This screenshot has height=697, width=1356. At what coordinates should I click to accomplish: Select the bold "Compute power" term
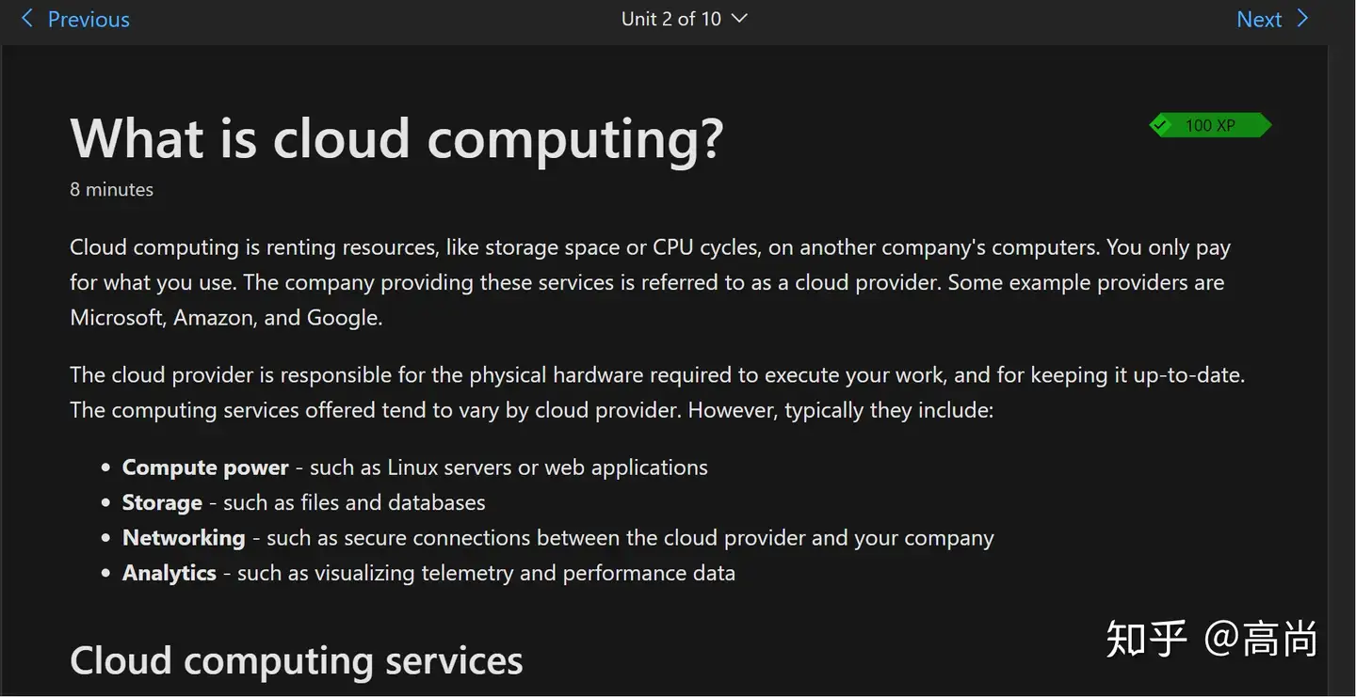tap(205, 467)
